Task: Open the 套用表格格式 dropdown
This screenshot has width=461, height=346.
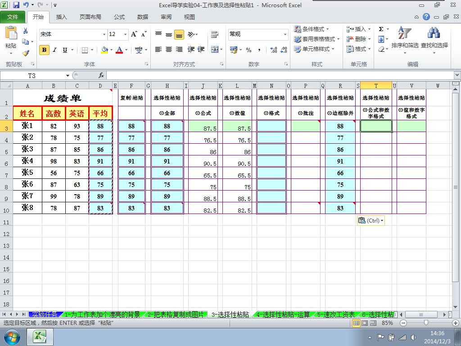Action: [316, 39]
